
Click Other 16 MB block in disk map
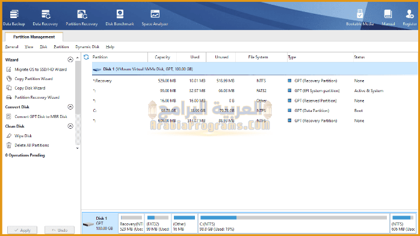[184, 223]
